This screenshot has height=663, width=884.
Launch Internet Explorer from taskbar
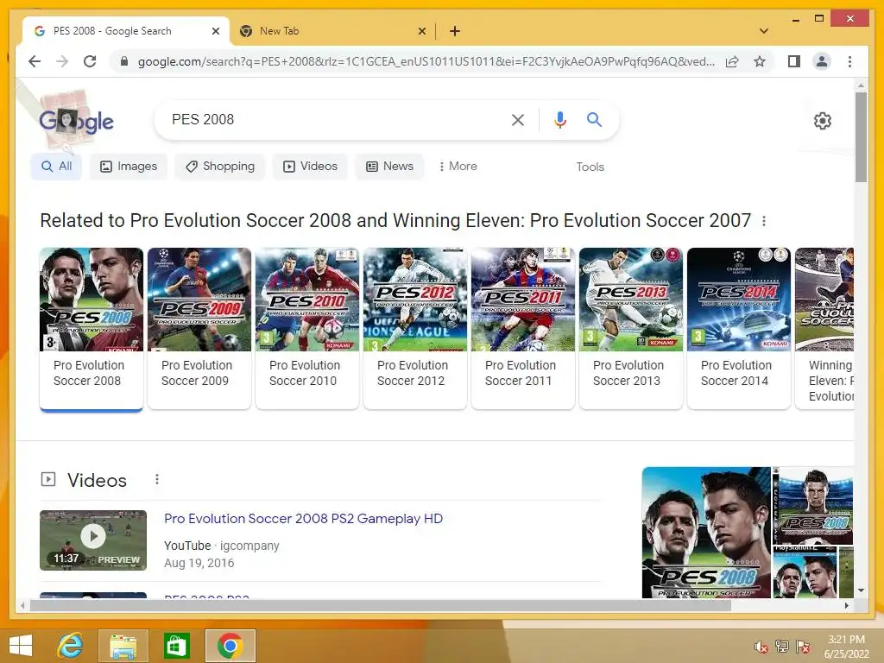click(71, 646)
